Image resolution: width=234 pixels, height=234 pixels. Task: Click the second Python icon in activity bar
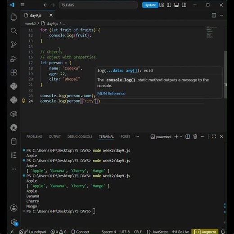[x=13, y=100]
